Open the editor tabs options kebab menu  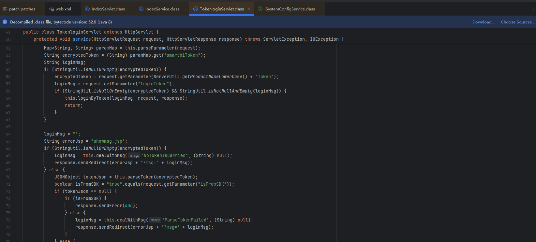(533, 9)
